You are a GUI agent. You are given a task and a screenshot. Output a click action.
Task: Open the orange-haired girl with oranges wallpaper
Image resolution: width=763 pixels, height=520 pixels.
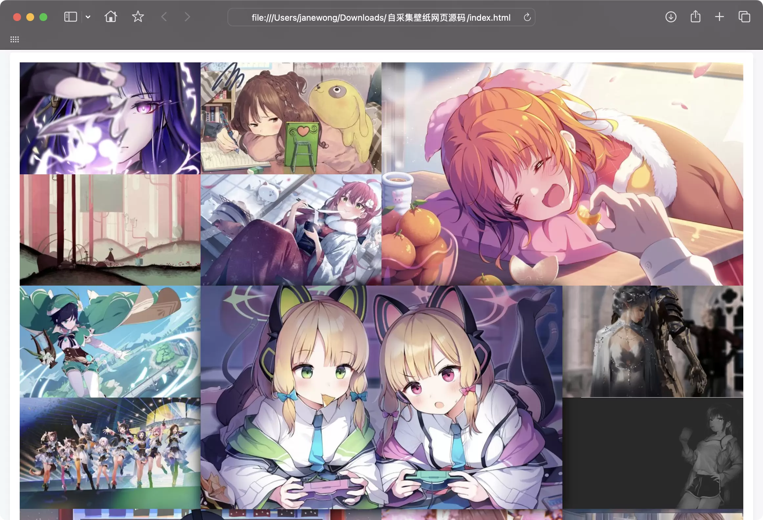click(x=562, y=174)
